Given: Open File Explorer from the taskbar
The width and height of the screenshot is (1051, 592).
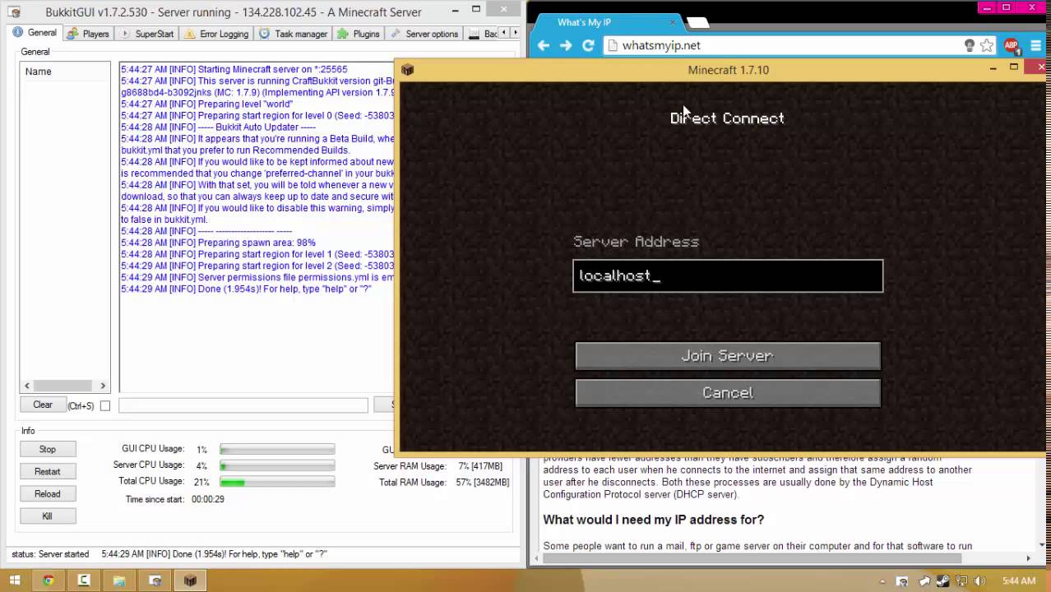Looking at the screenshot, I should (x=119, y=580).
